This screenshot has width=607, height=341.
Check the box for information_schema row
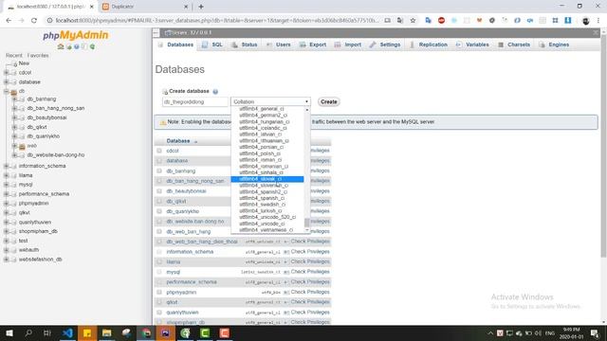click(159, 252)
